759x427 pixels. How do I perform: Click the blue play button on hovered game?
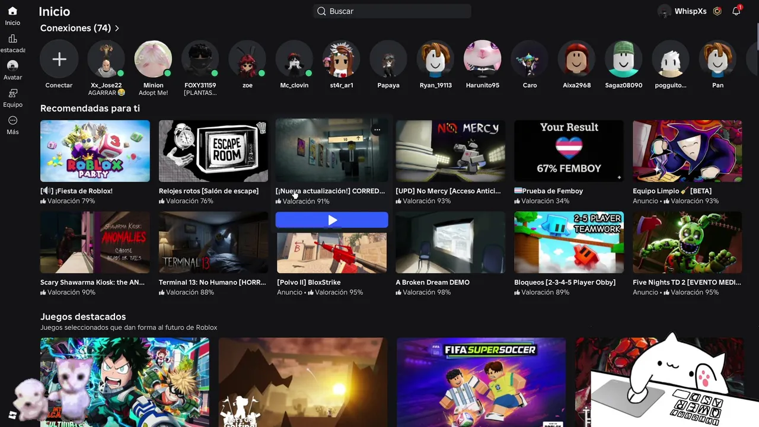[332, 220]
